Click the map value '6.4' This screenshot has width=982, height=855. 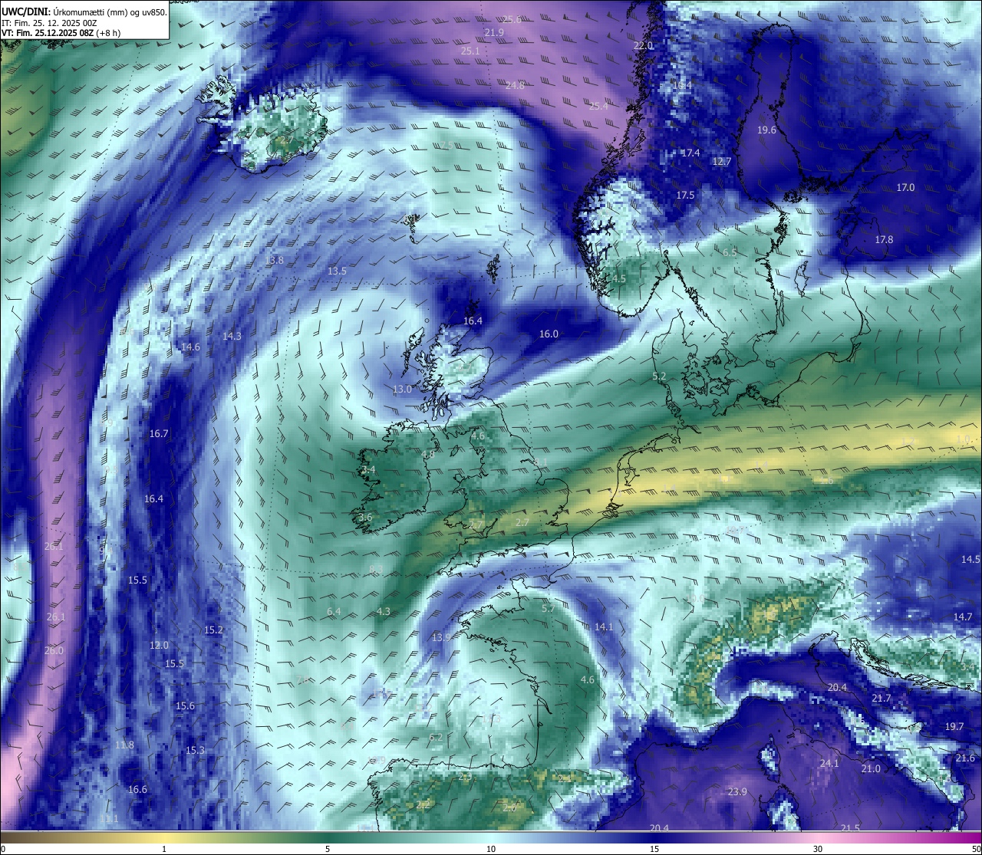click(x=333, y=611)
